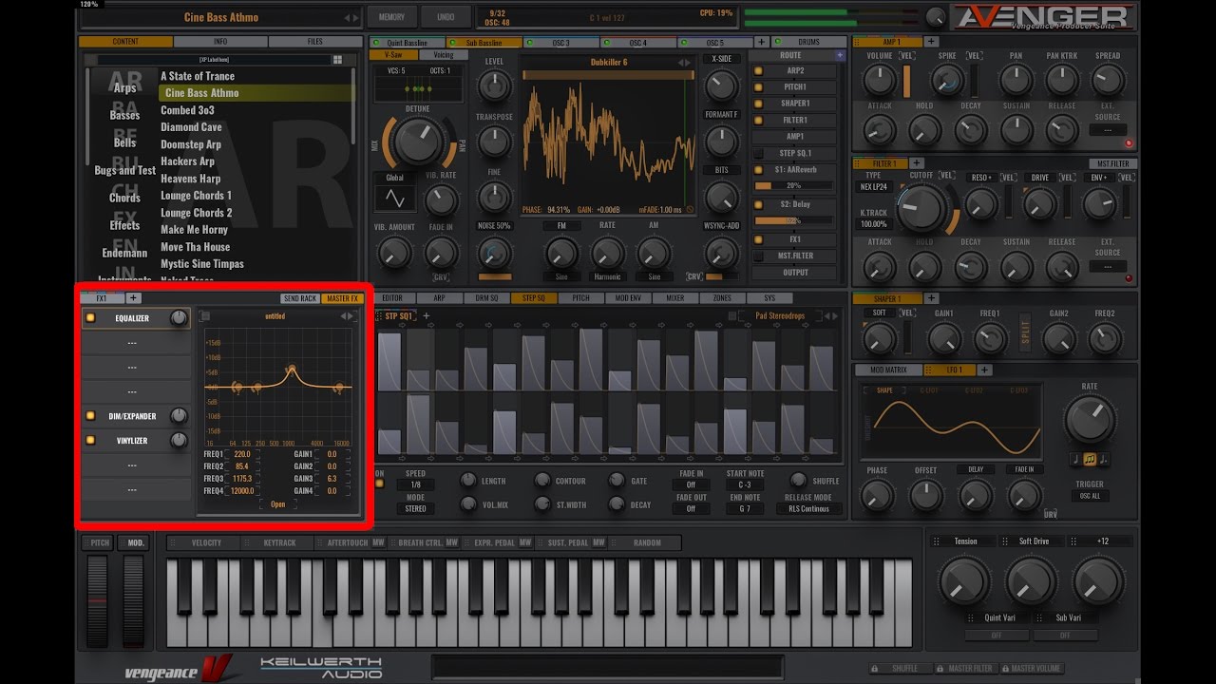
Task: Click the DIM/EXPANDER mix knob
Action: coord(179,416)
